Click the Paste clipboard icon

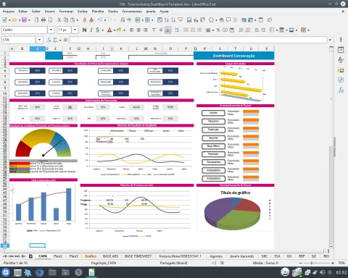pyautogui.click(x=72, y=20)
